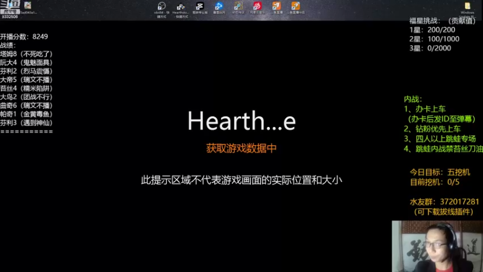Viewport: 483px width, 272px height.
Task: Select the 帕奇1 (金黄毒鱼) record row
Action: tap(27, 114)
